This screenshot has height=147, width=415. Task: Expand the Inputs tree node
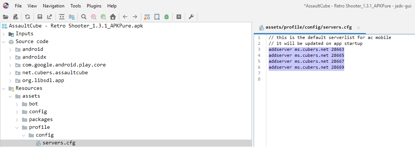coord(3,34)
